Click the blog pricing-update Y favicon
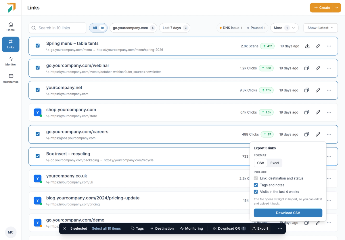The image size is (345, 240). tap(38, 201)
